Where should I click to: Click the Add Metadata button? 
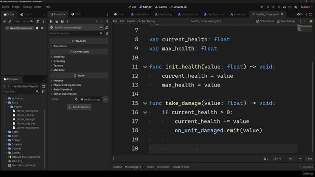79,107
